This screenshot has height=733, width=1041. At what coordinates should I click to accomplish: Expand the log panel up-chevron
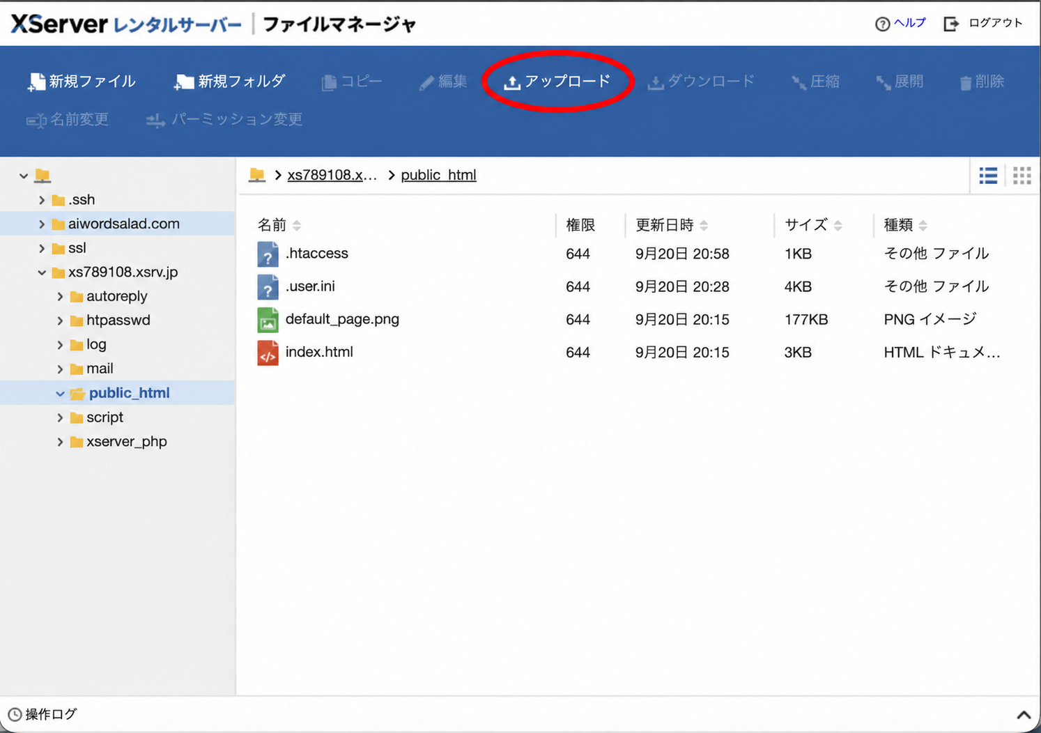click(1024, 715)
